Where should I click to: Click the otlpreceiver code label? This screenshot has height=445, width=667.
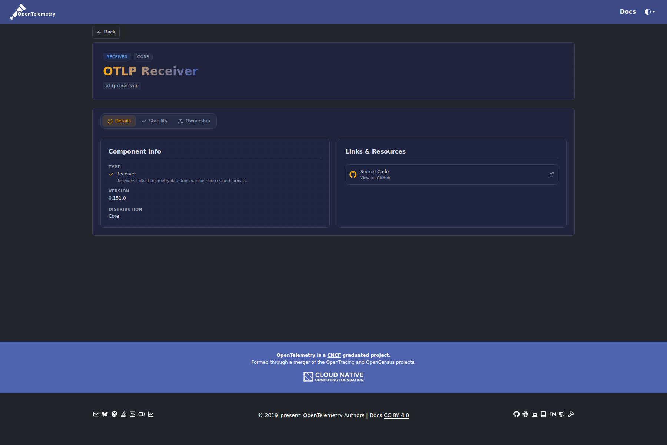pyautogui.click(x=122, y=86)
